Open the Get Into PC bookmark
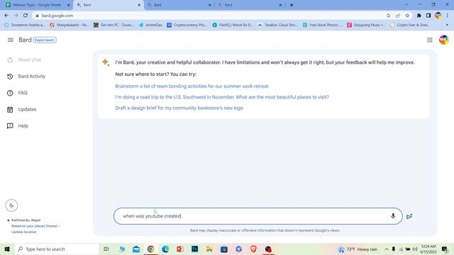 tap(113, 25)
